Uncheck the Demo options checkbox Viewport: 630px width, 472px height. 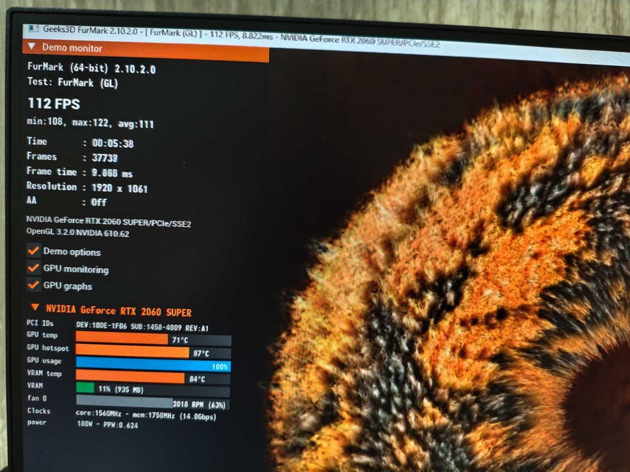click(33, 250)
